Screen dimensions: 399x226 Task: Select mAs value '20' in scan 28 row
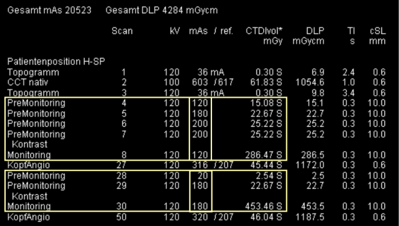203,176
